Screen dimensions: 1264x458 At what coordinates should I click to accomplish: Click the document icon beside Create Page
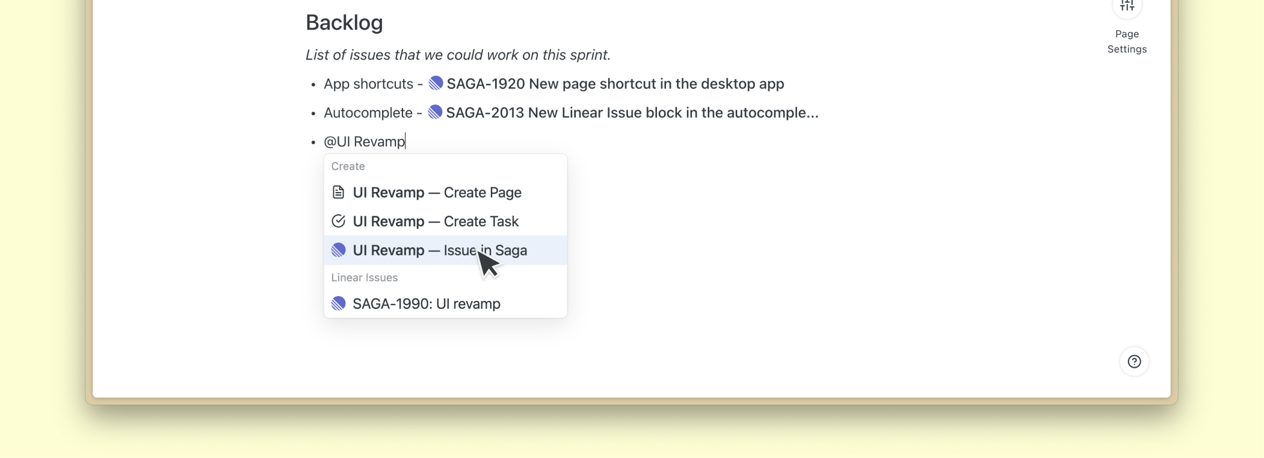[338, 192]
